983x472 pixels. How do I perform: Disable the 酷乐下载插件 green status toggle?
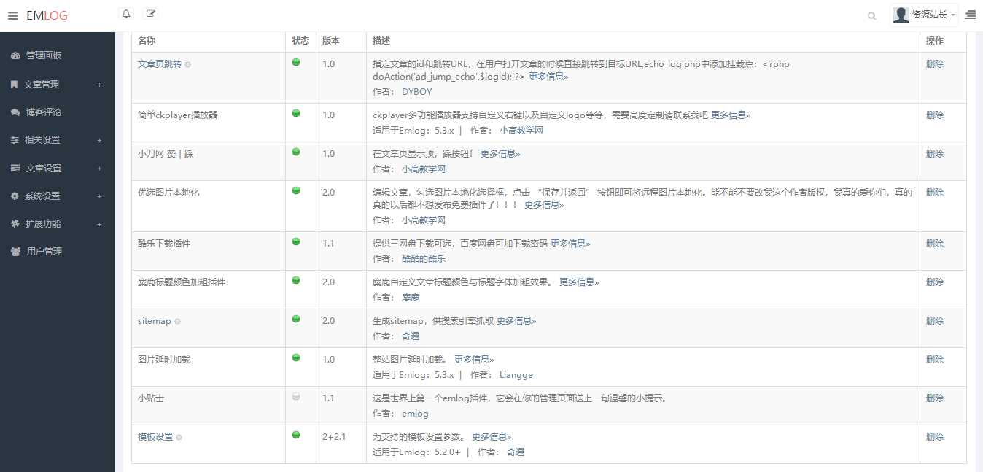tap(295, 241)
